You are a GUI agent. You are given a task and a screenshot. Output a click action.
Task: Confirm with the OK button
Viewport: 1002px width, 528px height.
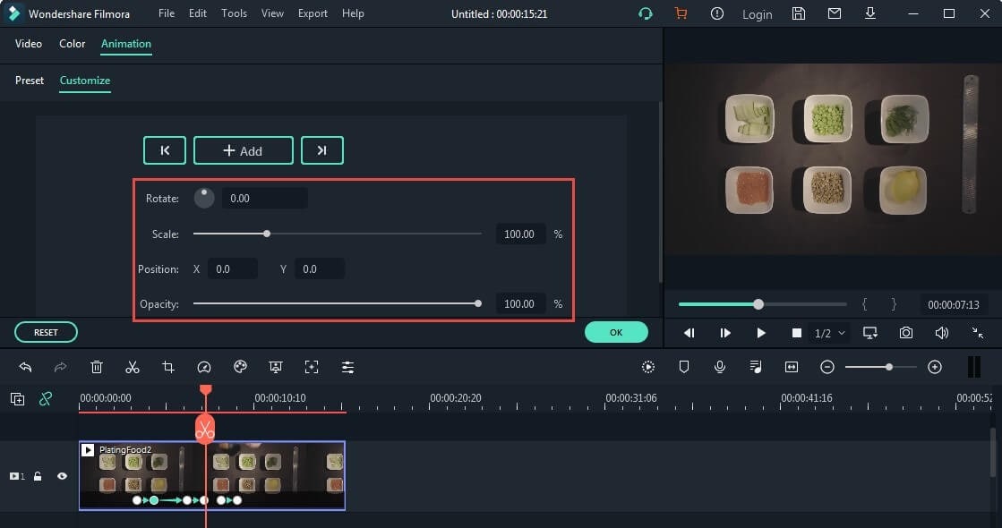(616, 332)
